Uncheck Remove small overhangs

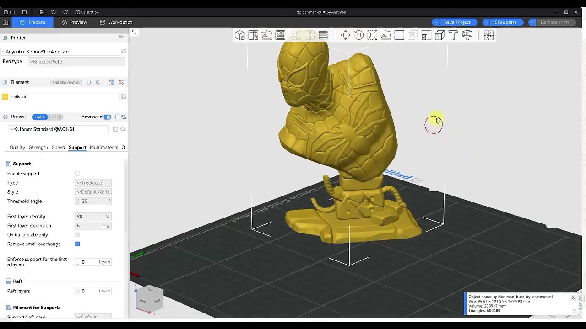(77, 244)
